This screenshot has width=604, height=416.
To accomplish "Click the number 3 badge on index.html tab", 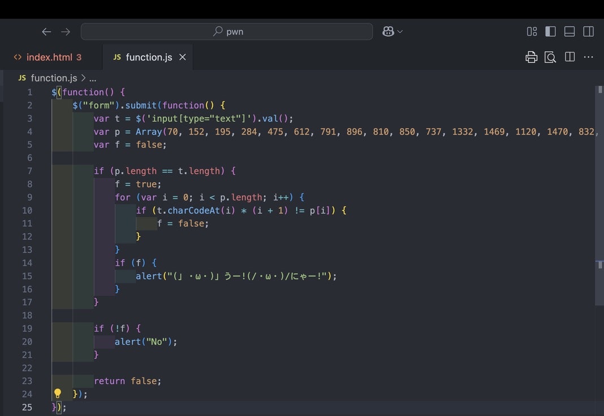I will pyautogui.click(x=79, y=57).
